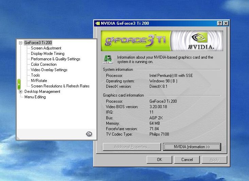Confirm with the OK button

coord(159,160)
